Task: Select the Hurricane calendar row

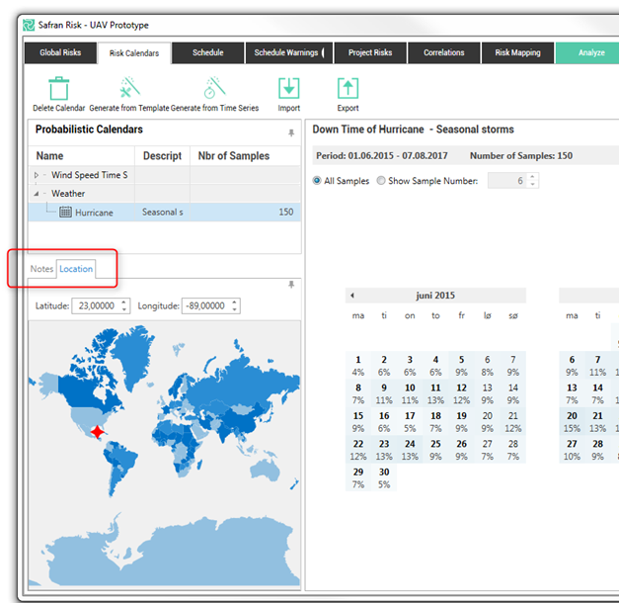Action: tap(164, 213)
